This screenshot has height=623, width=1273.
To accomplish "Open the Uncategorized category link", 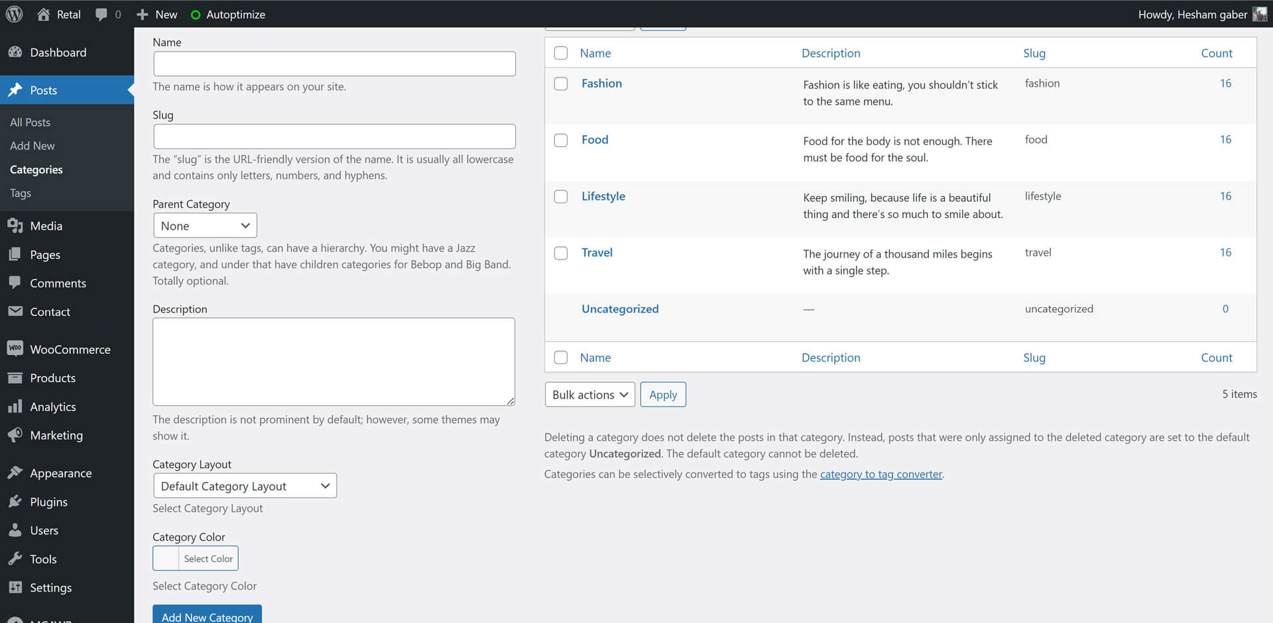I will click(x=620, y=309).
